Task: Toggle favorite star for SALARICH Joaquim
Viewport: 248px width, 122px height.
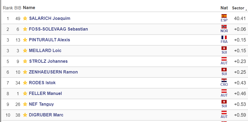Action: [x=25, y=19]
